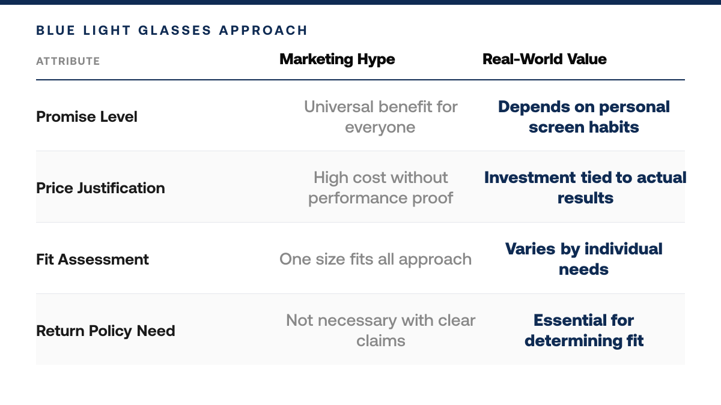Viewport: 721px width, 405px height.
Task: Select the Attribute column header
Action: coord(68,61)
